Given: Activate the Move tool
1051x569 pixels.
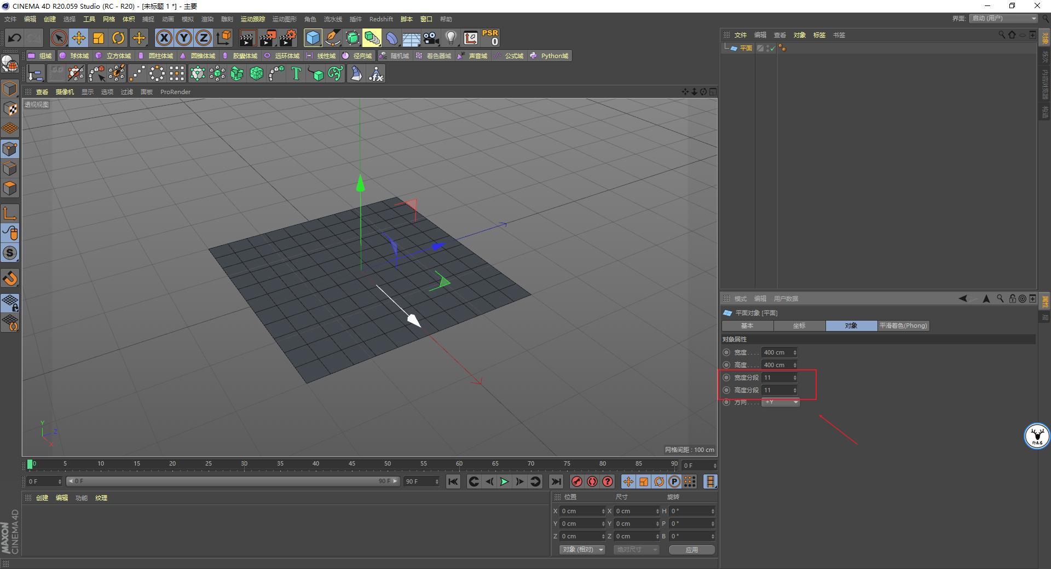Looking at the screenshot, I should 78,38.
